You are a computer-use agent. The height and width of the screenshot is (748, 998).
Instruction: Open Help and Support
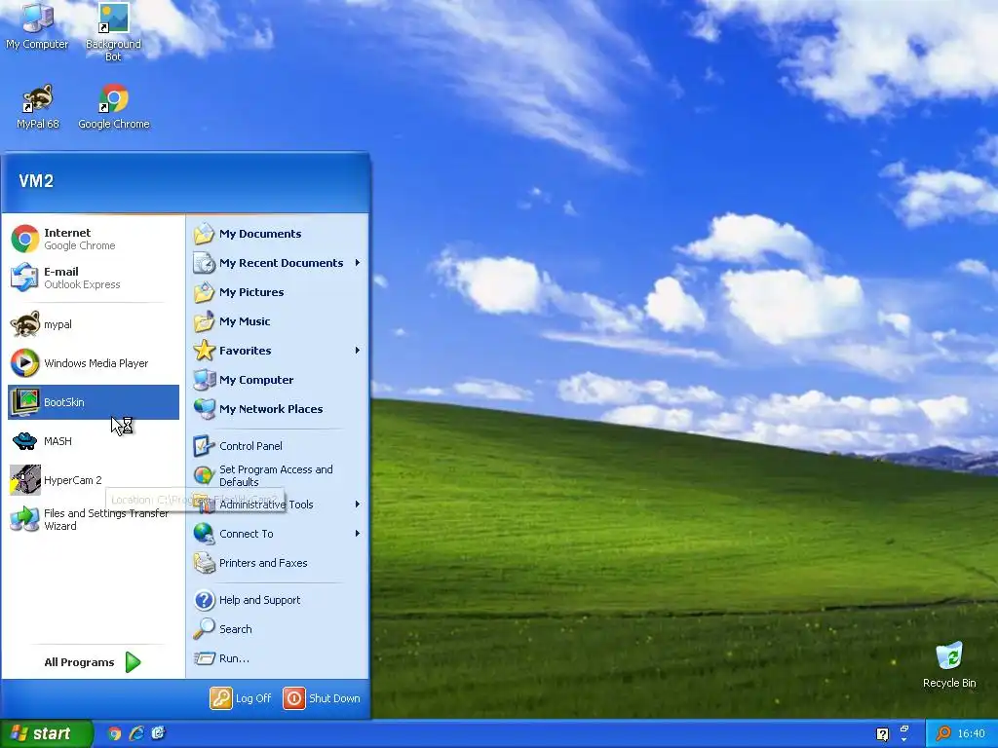(278, 600)
